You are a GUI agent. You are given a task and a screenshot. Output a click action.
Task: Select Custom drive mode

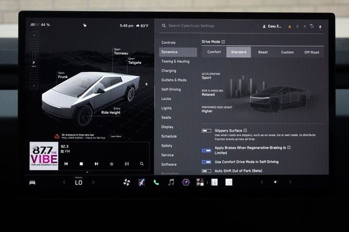(287, 52)
